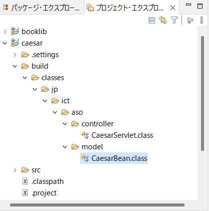The width and height of the screenshot is (209, 211).
Task: Click the Collapse All toolbar icon
Action: click(152, 21)
